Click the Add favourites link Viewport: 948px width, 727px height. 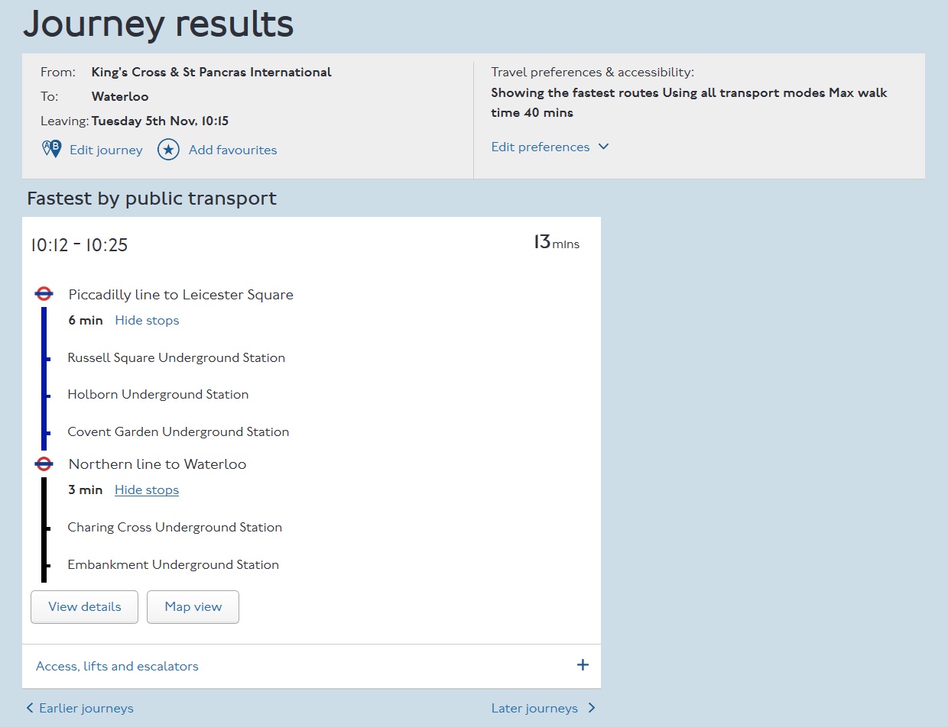coord(232,150)
